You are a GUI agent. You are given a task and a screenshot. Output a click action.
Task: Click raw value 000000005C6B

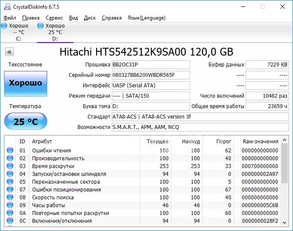tap(260, 205)
